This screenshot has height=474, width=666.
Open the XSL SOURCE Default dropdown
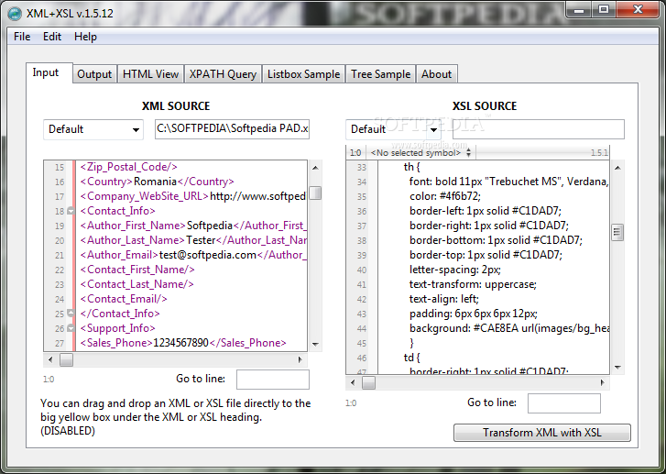click(x=393, y=129)
